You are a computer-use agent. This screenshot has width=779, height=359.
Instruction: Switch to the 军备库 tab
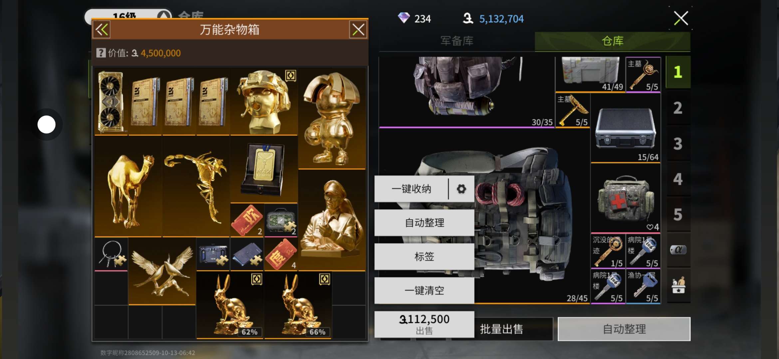click(457, 41)
